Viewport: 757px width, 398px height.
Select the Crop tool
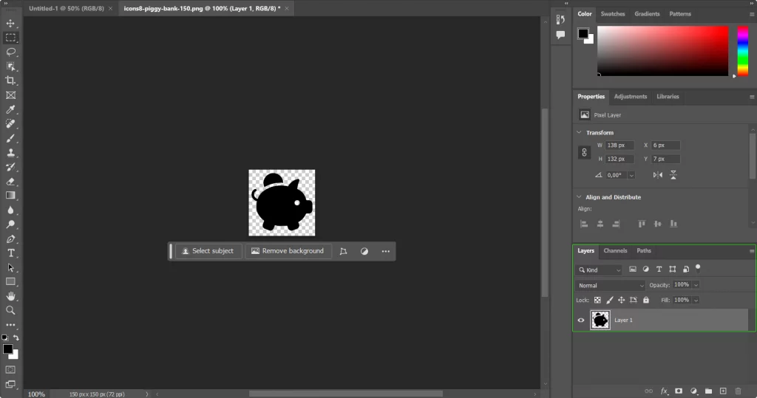[10, 80]
